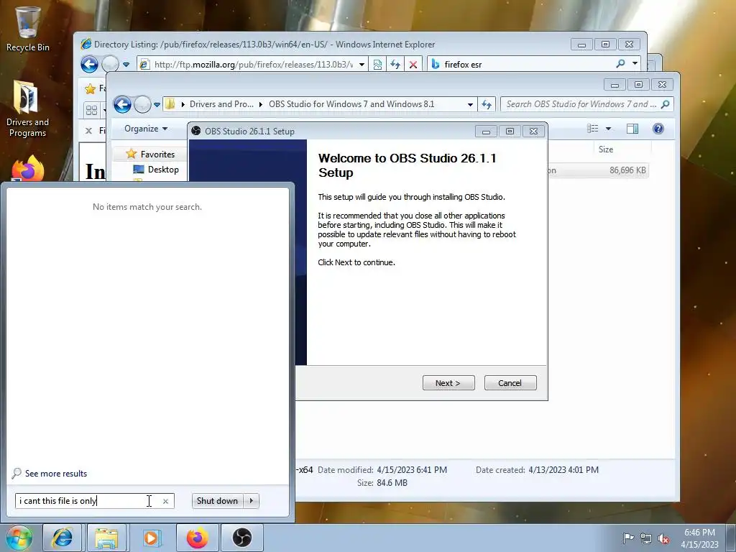
Task: Click IE quick tabs grid icon
Action: point(91,110)
